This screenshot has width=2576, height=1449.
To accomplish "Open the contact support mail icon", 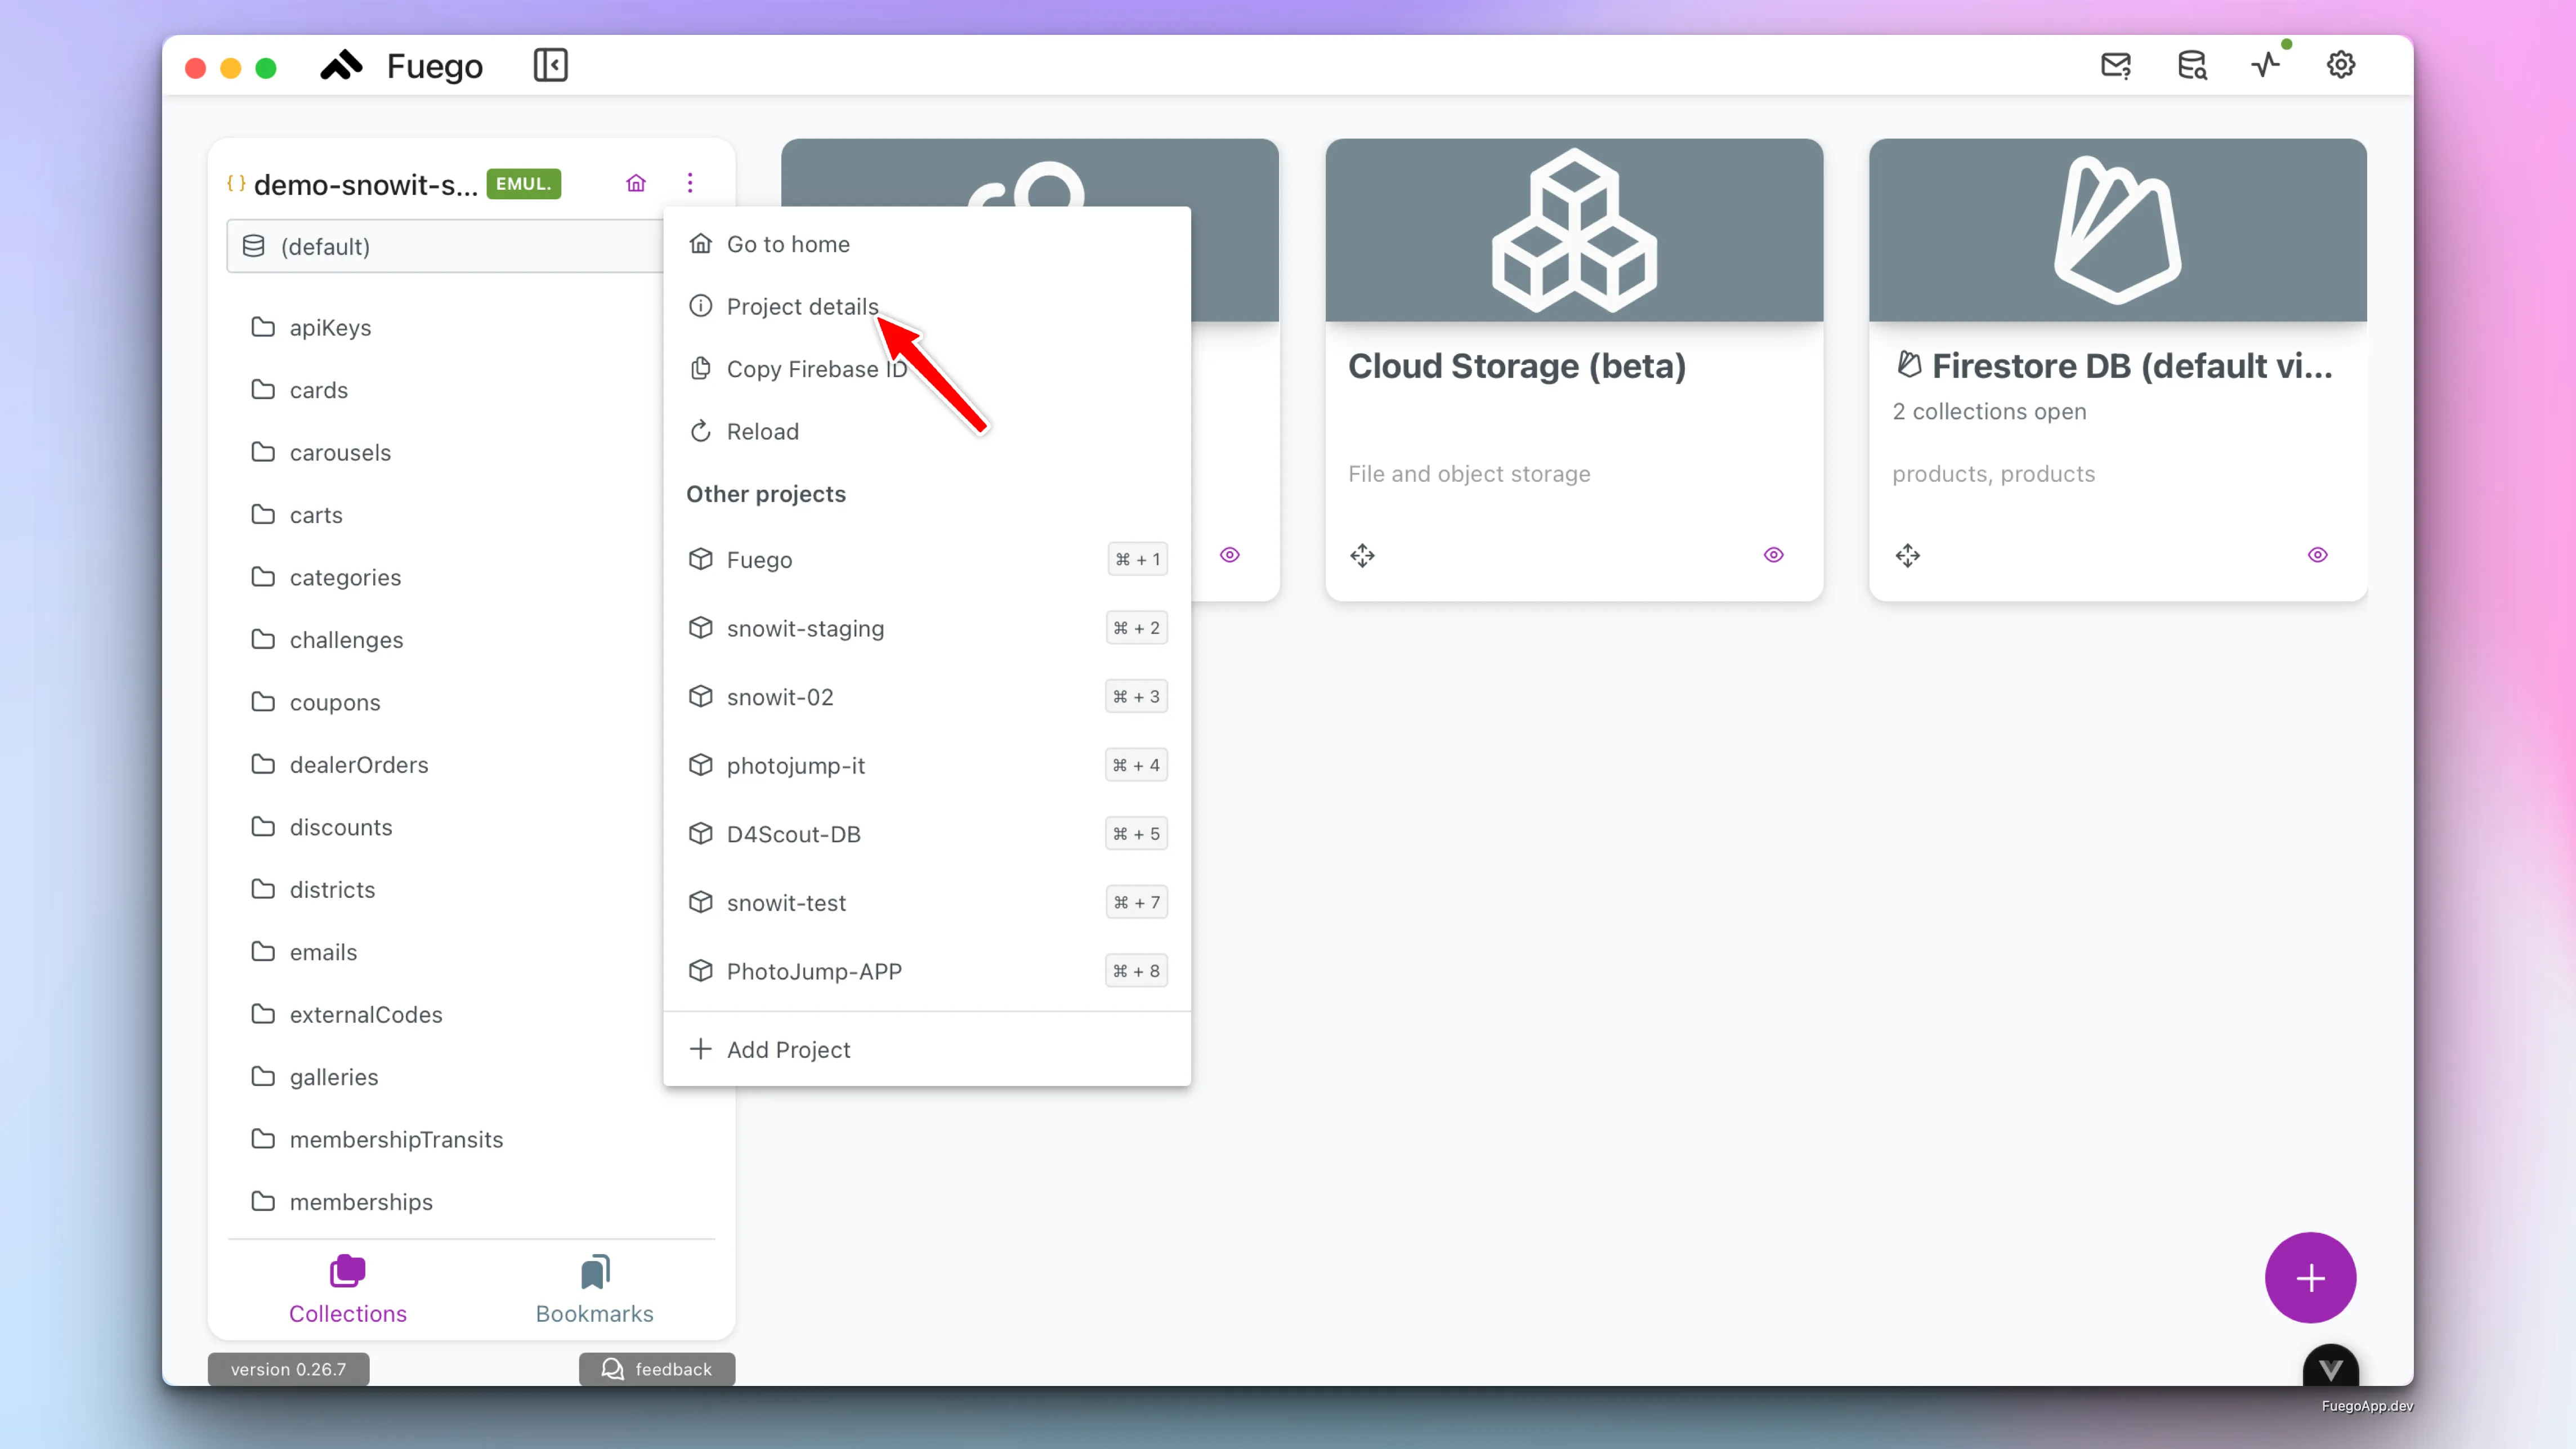I will (2117, 65).
